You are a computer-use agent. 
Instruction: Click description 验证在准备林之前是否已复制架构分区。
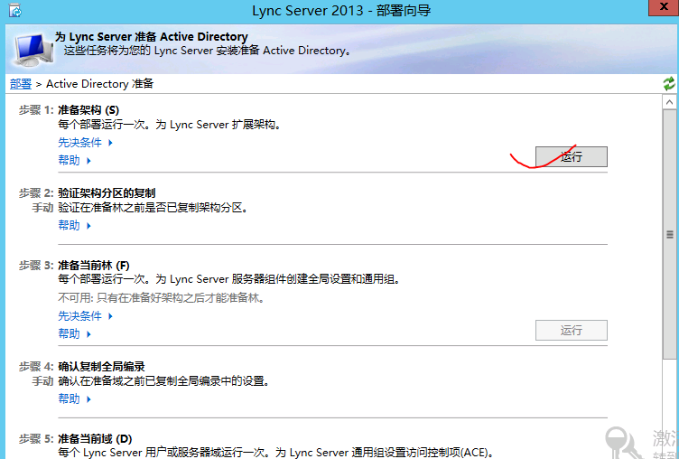(154, 208)
